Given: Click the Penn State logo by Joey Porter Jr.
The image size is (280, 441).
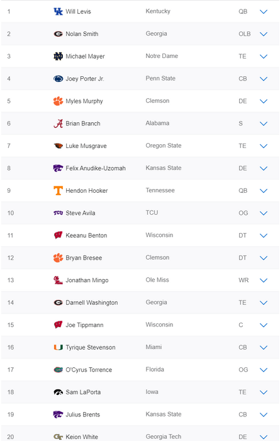Looking at the screenshot, I should point(58,79).
